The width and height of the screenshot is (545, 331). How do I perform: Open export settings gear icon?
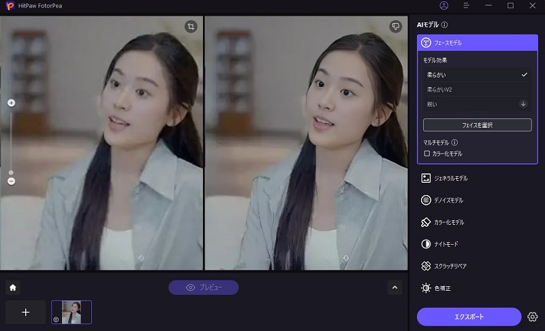(x=532, y=317)
